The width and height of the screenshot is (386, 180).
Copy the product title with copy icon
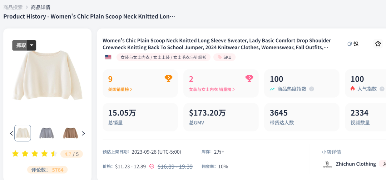click(350, 44)
